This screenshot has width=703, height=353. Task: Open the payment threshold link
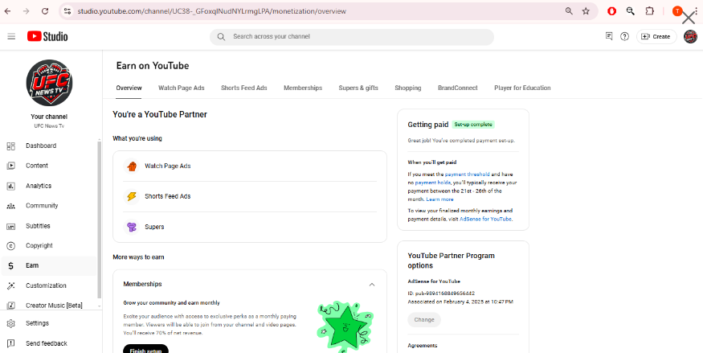coord(467,174)
